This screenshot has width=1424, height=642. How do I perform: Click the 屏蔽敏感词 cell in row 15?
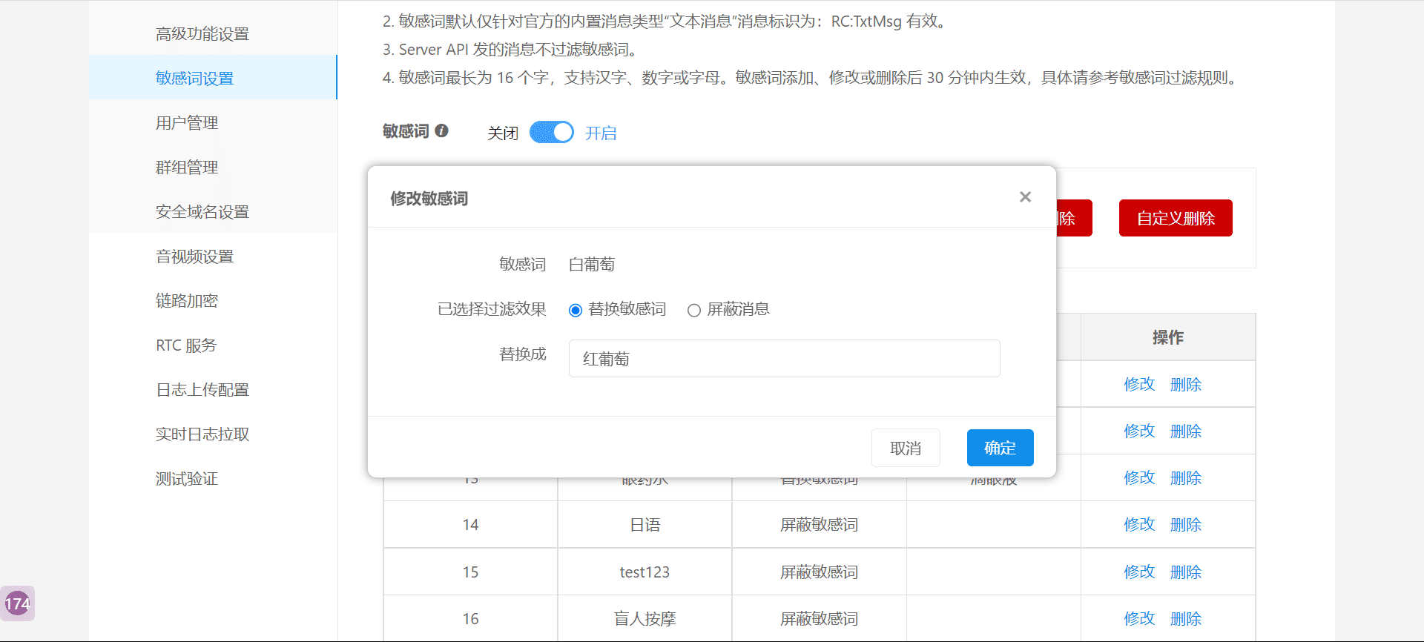click(819, 572)
